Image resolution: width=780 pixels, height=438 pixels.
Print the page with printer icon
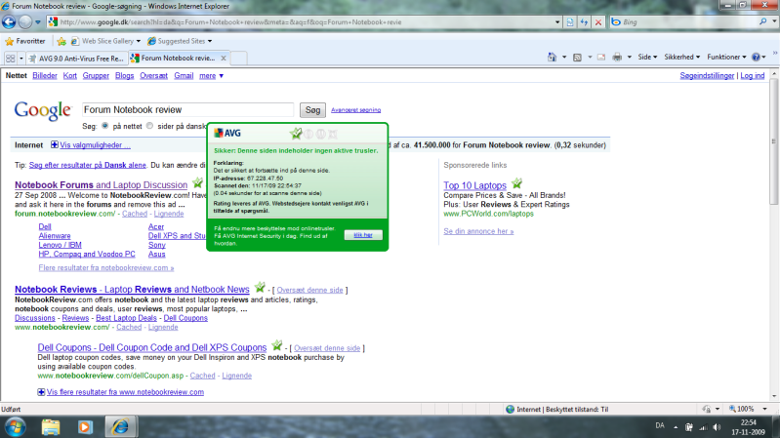point(617,58)
